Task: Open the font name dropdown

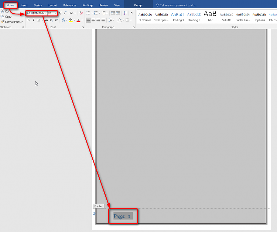Action: tap(46, 13)
